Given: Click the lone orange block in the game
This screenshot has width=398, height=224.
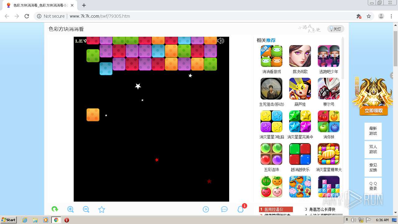Looking at the screenshot, I should pyautogui.click(x=93, y=115).
